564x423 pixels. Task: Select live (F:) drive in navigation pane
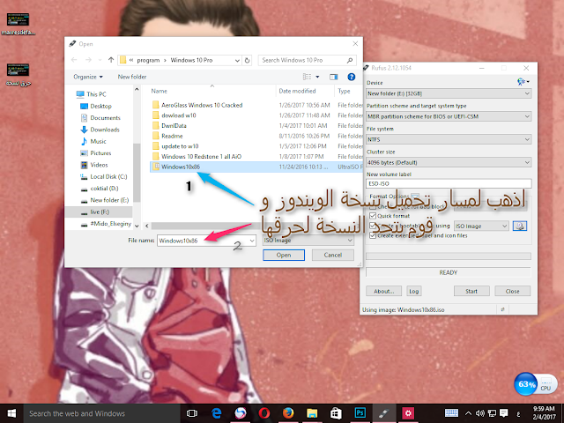[x=100, y=211]
